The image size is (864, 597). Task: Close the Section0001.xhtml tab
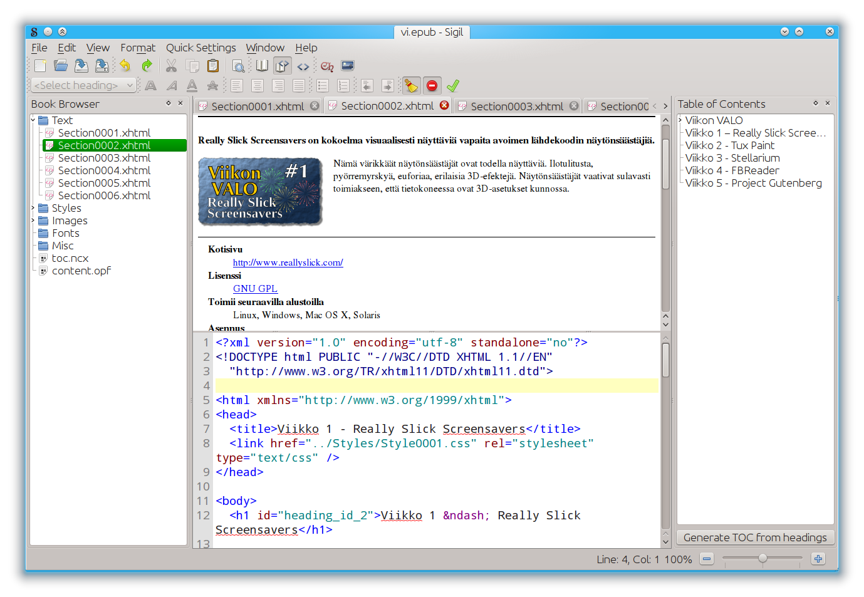click(315, 106)
